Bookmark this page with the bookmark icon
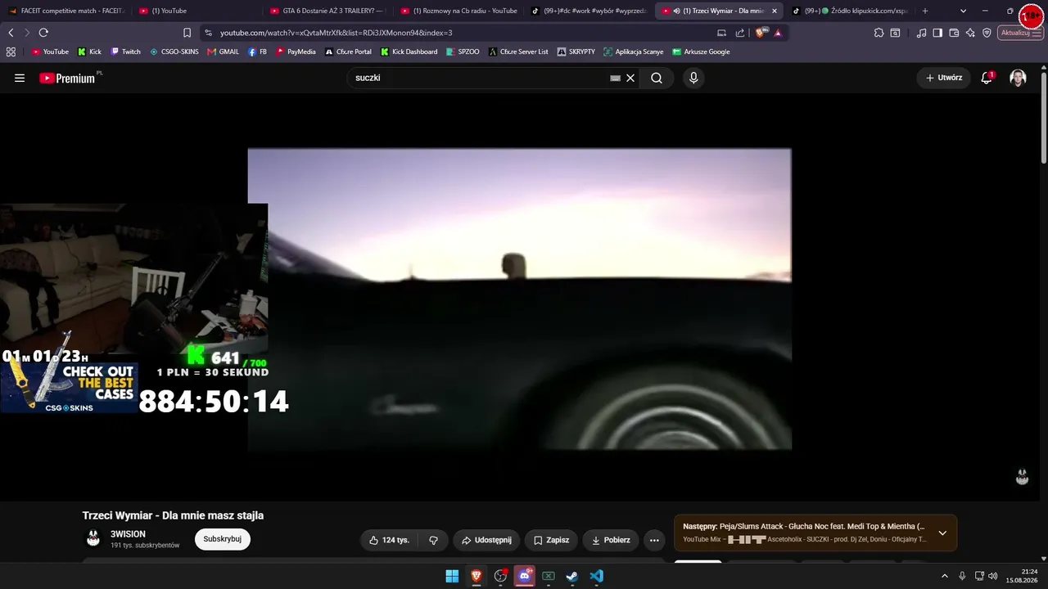 [x=187, y=33]
